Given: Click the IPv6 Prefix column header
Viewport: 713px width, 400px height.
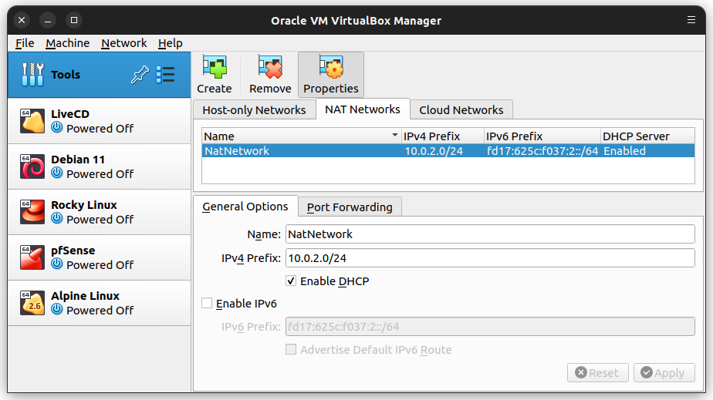Looking at the screenshot, I should pyautogui.click(x=542, y=136).
